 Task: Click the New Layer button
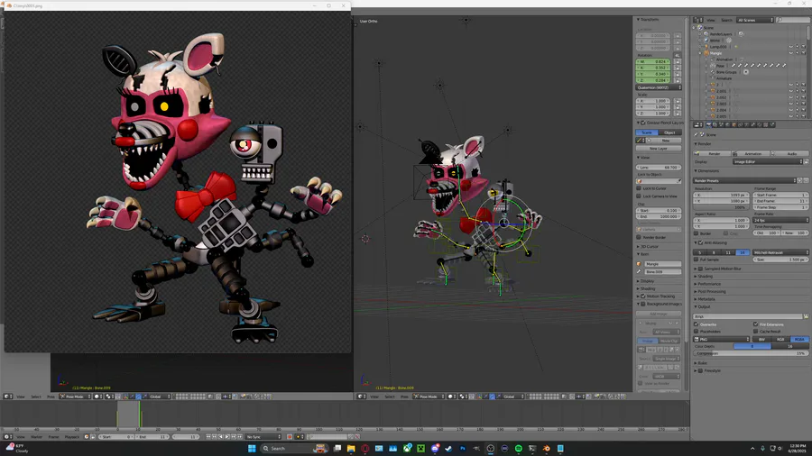click(x=659, y=149)
